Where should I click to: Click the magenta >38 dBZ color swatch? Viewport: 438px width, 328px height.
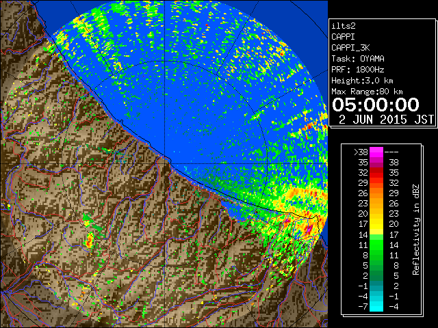(376, 152)
